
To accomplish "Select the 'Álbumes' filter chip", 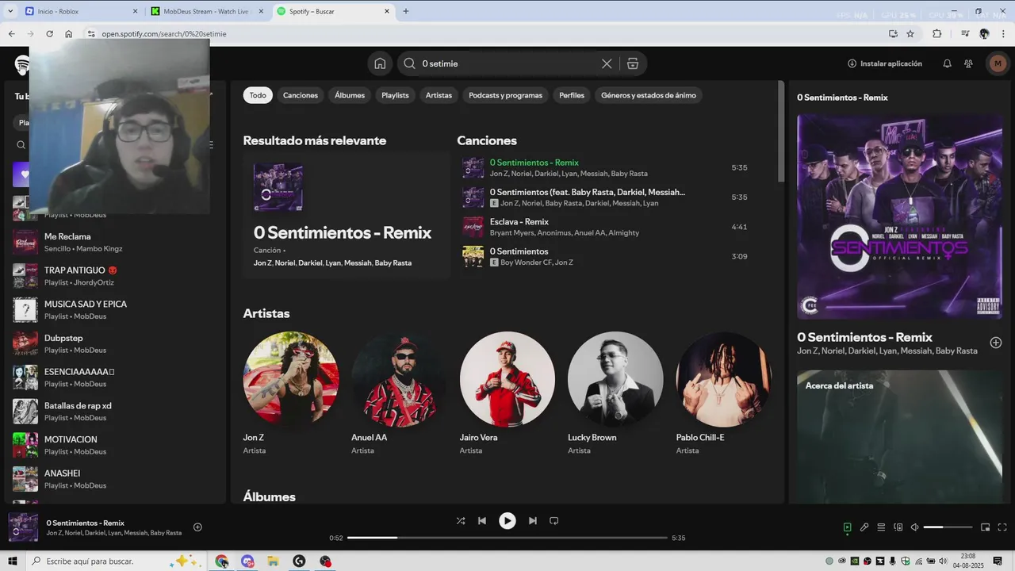I will (350, 95).
